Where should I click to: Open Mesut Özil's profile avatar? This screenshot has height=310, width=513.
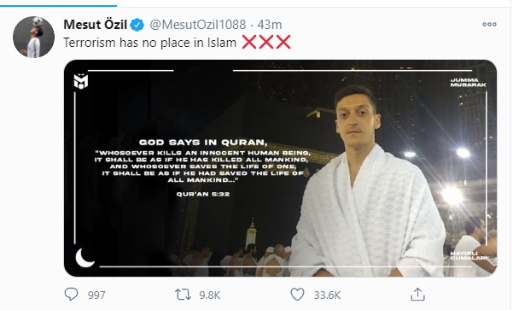pyautogui.click(x=33, y=37)
